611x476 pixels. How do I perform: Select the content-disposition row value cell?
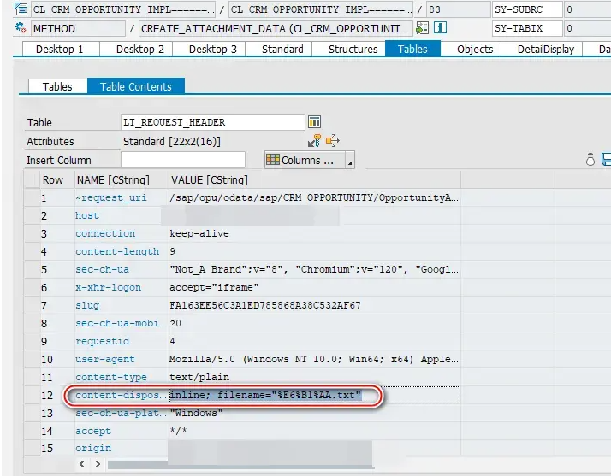click(x=265, y=395)
